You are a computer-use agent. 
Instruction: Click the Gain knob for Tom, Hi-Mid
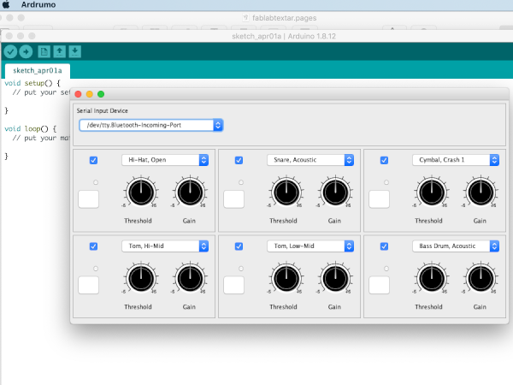click(x=190, y=279)
